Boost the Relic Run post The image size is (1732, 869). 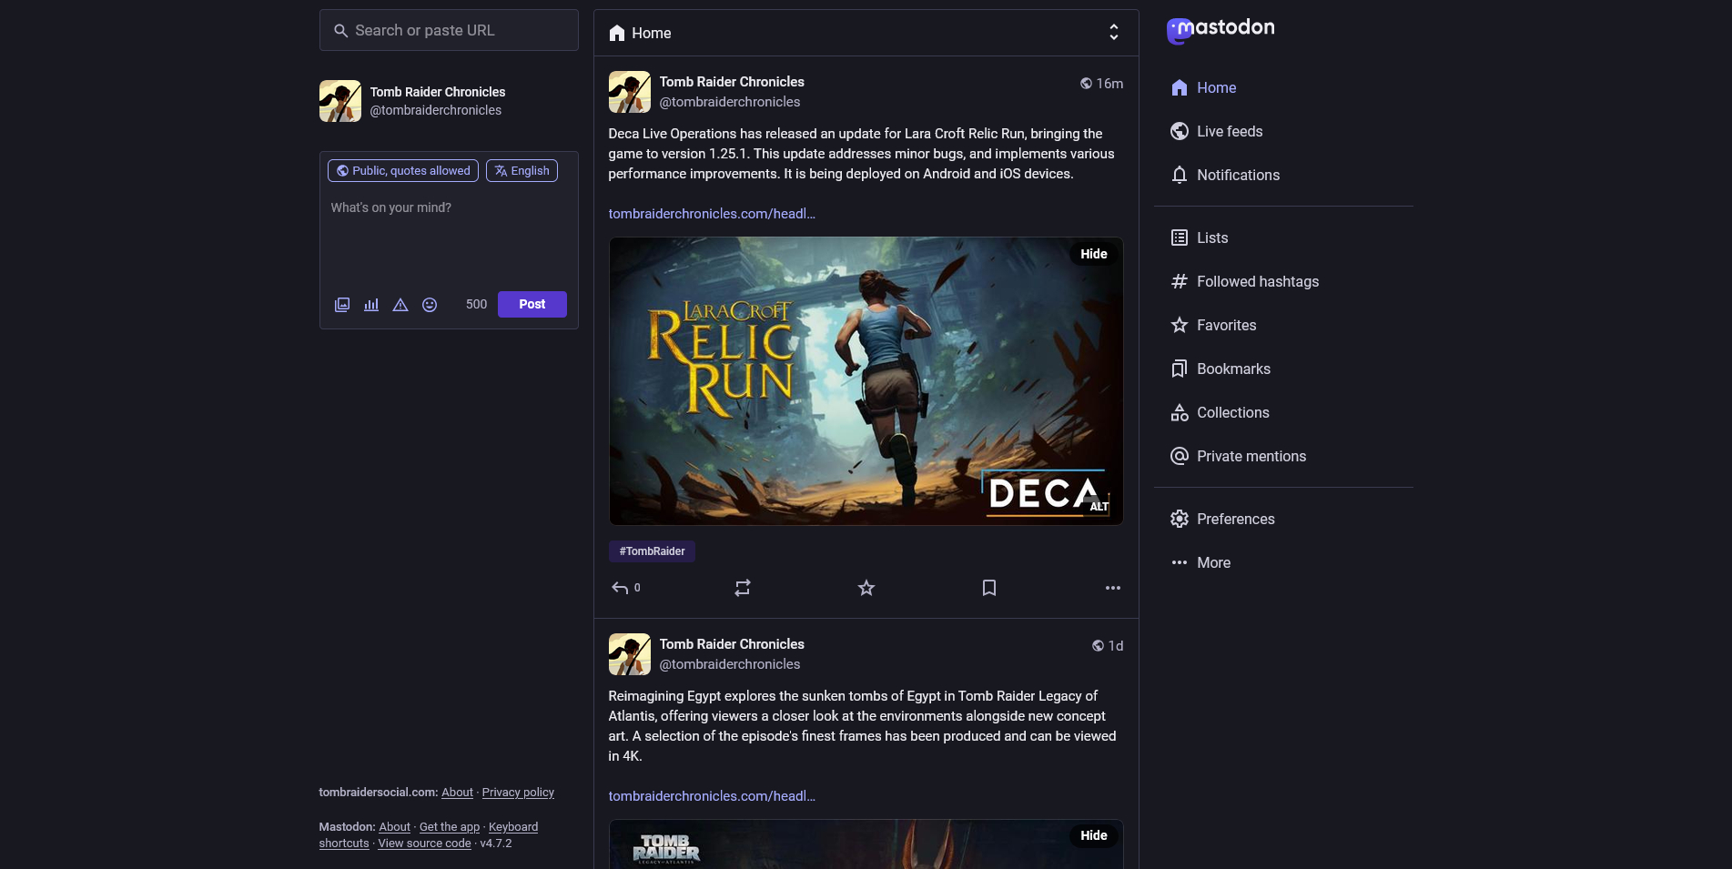(x=743, y=588)
